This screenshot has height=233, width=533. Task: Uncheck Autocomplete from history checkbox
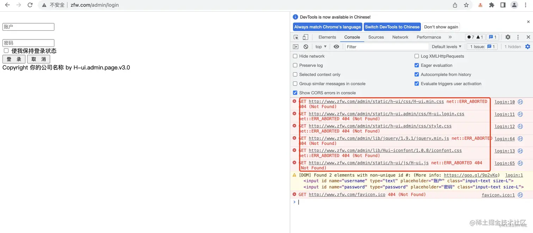coord(417,74)
